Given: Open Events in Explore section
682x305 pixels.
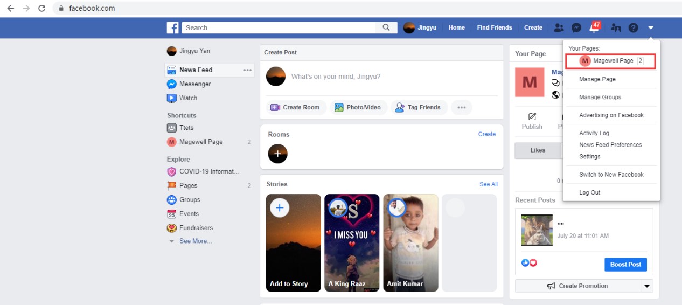Looking at the screenshot, I should (x=183, y=213).
